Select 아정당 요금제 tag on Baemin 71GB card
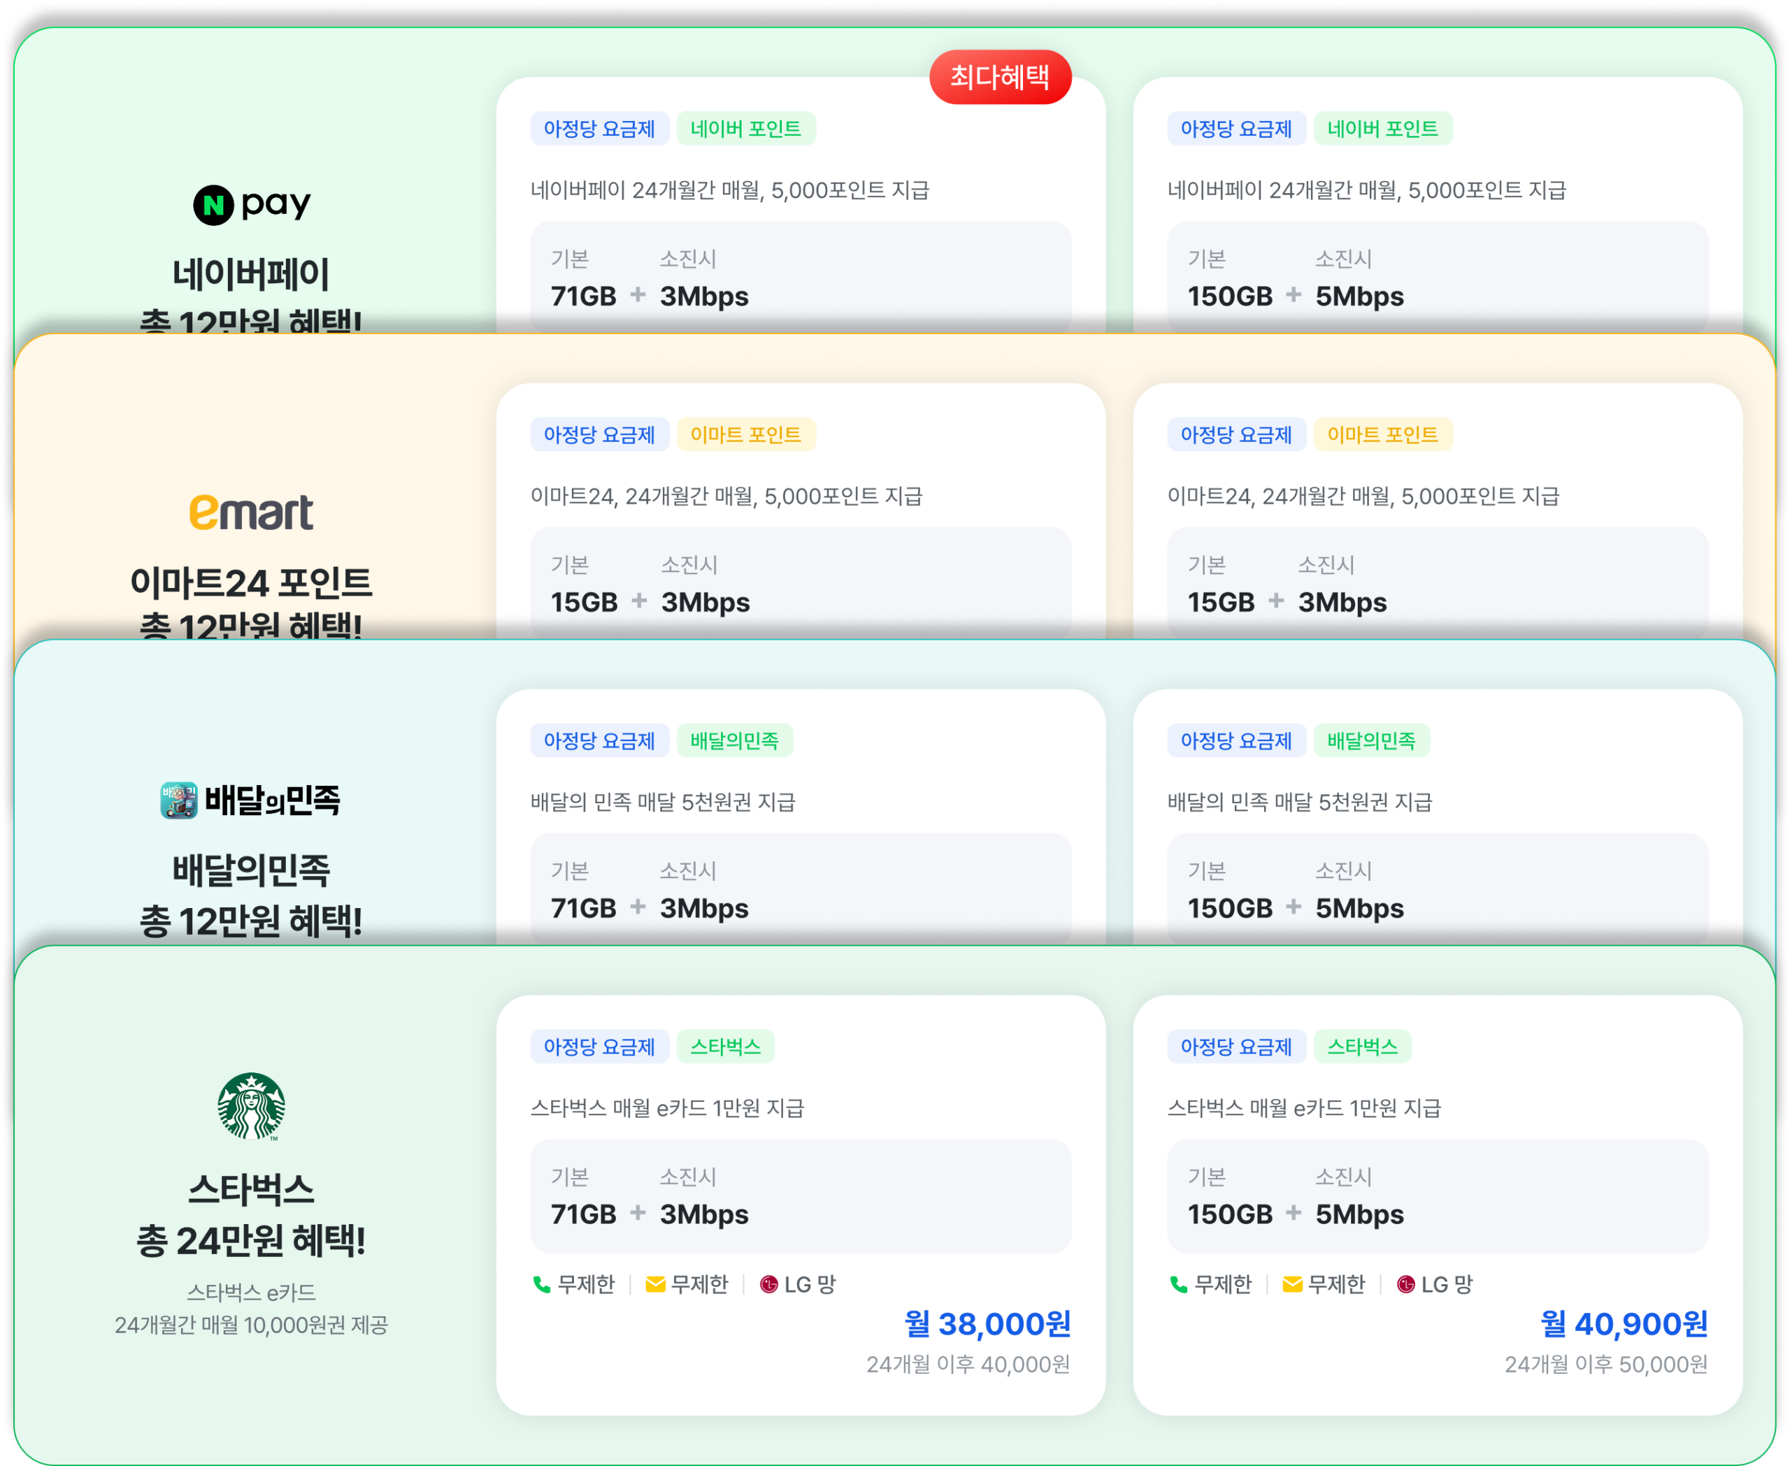This screenshot has width=1790, height=1466. click(x=600, y=740)
